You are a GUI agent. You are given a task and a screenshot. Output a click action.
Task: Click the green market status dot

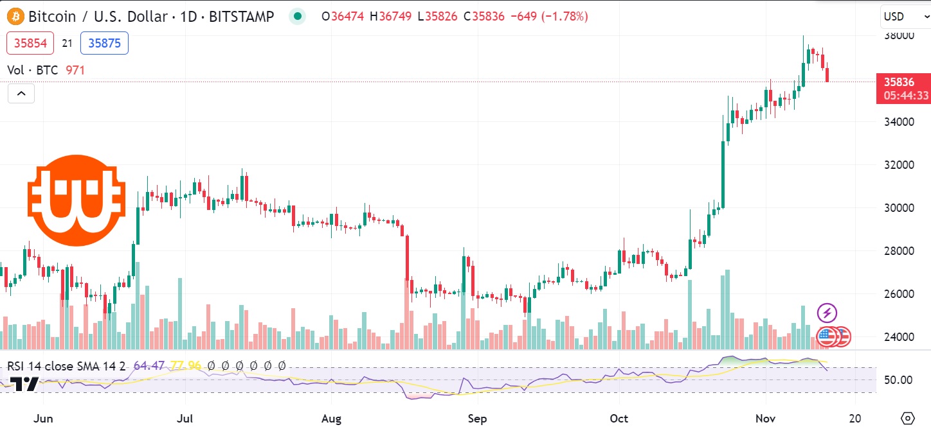(x=296, y=16)
